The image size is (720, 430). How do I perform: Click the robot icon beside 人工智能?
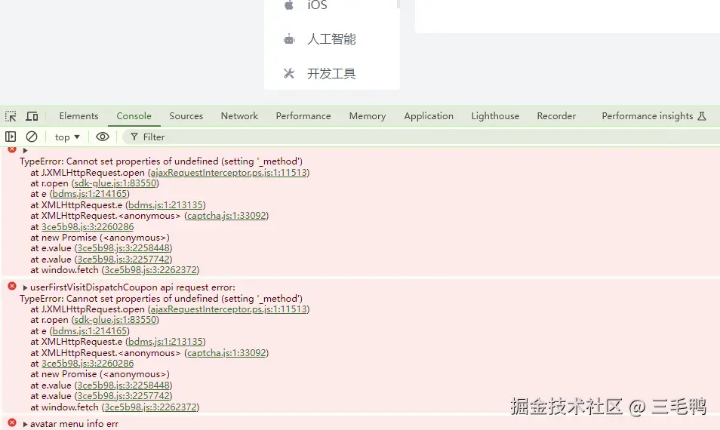click(x=288, y=39)
